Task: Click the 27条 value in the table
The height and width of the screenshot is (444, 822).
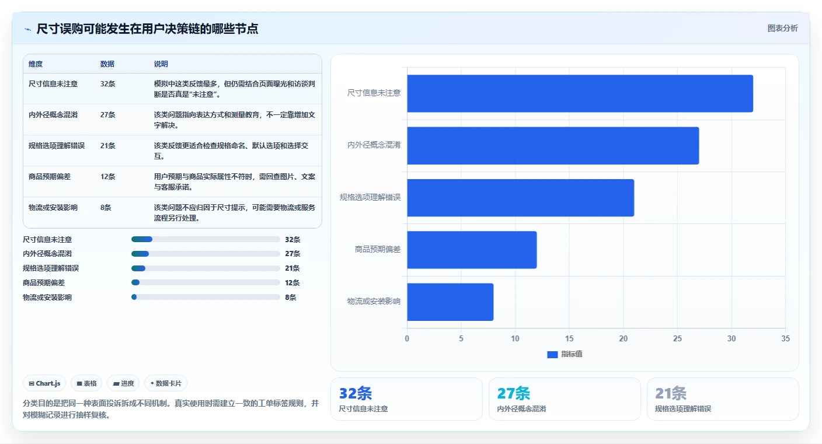Action: tap(108, 114)
